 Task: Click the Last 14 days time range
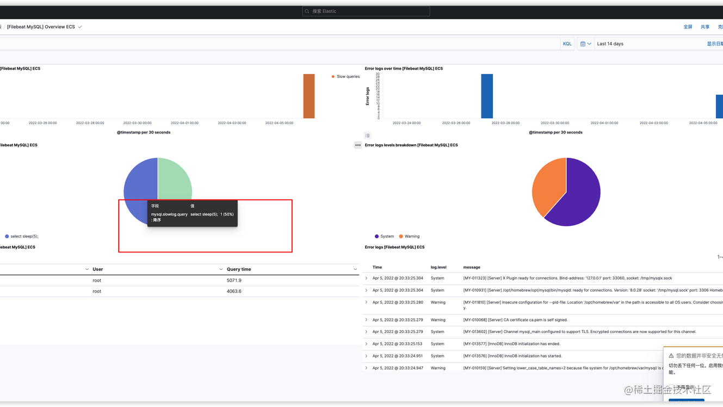pos(610,44)
